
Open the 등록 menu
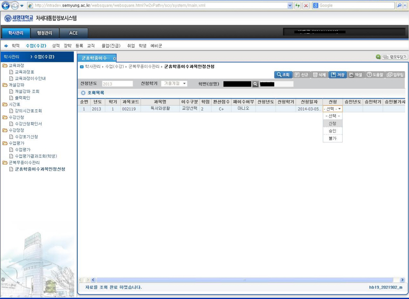click(79, 46)
